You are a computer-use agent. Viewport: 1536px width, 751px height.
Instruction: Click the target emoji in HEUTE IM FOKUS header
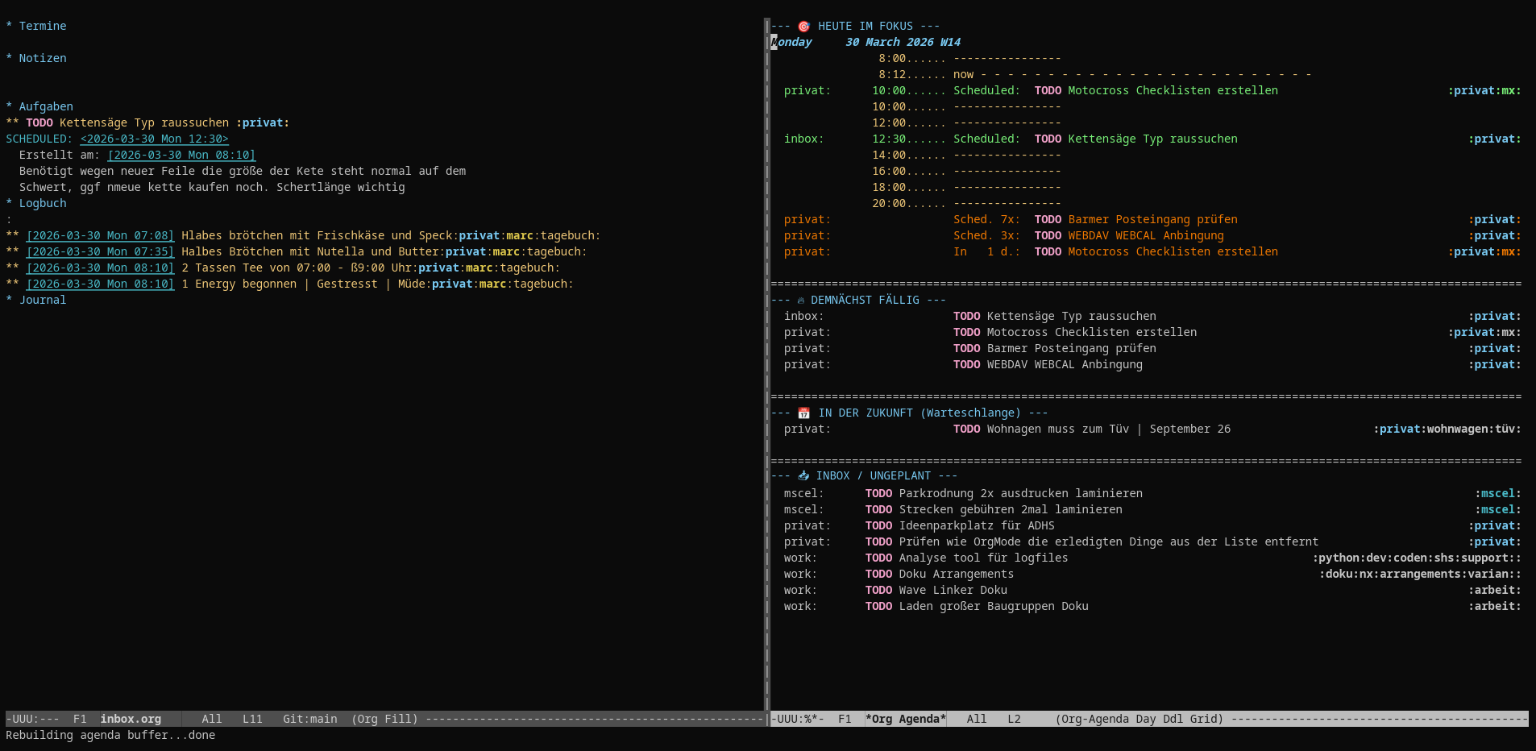pyautogui.click(x=803, y=27)
